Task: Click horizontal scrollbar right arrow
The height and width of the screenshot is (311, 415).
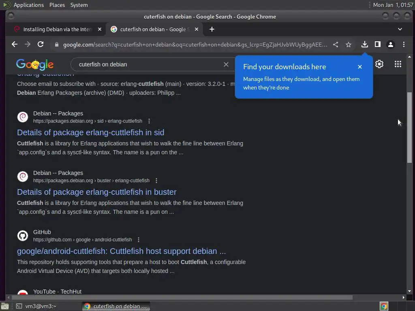Action: (x=403, y=298)
